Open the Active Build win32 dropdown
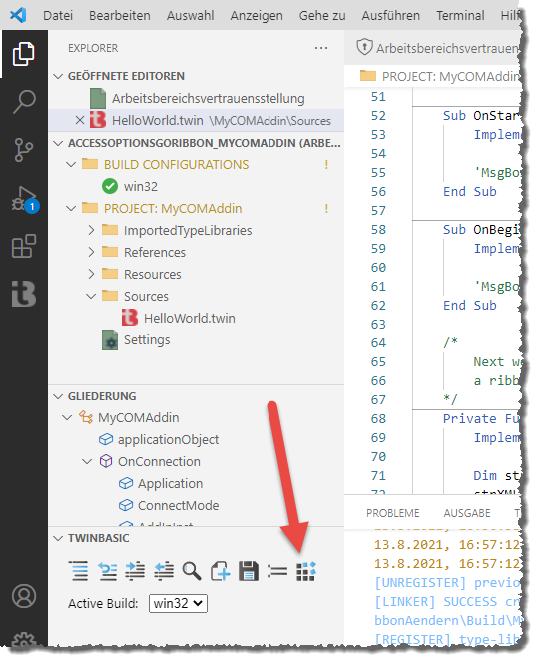 [178, 603]
